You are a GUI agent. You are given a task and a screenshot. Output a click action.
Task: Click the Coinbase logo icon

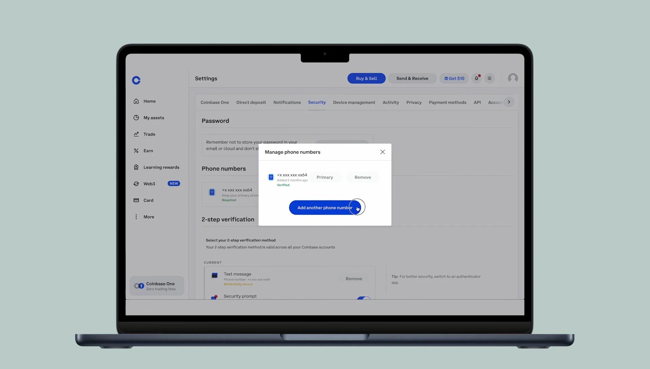coord(136,80)
